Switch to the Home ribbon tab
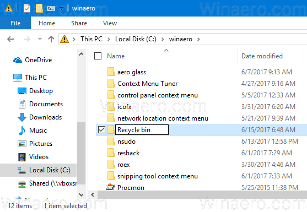This screenshot has height=212, width=307. [x=47, y=23]
